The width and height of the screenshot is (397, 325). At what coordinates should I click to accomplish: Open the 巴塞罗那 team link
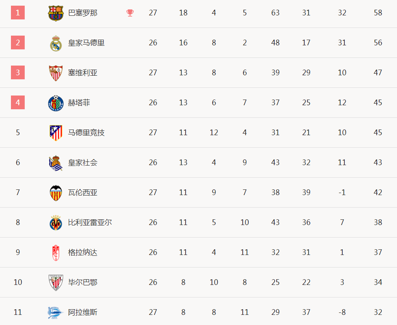pos(83,13)
